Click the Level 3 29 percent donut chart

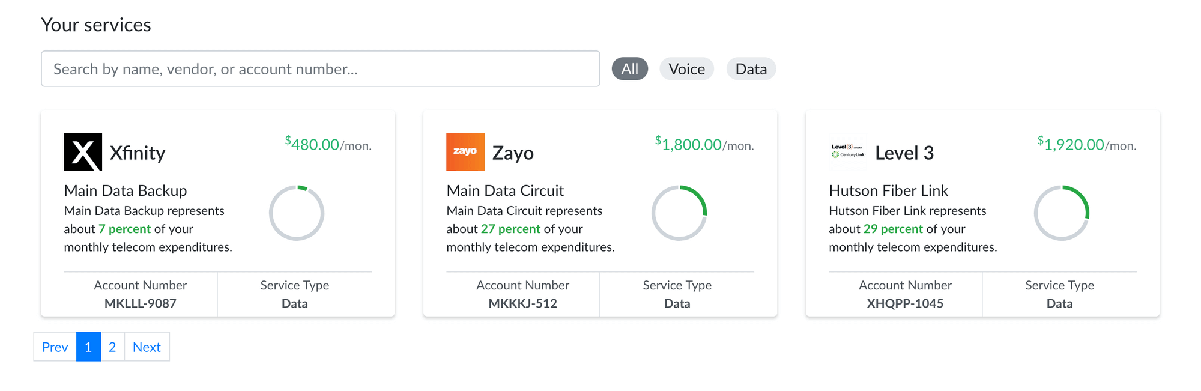tap(1062, 213)
